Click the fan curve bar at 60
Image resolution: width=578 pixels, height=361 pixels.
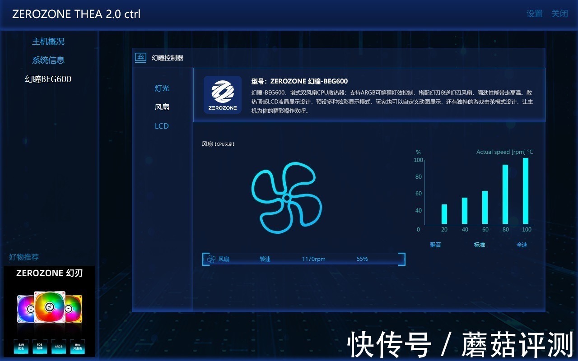(x=485, y=208)
